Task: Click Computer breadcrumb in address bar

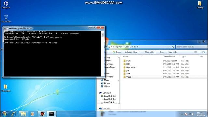Action: (x=117, y=47)
